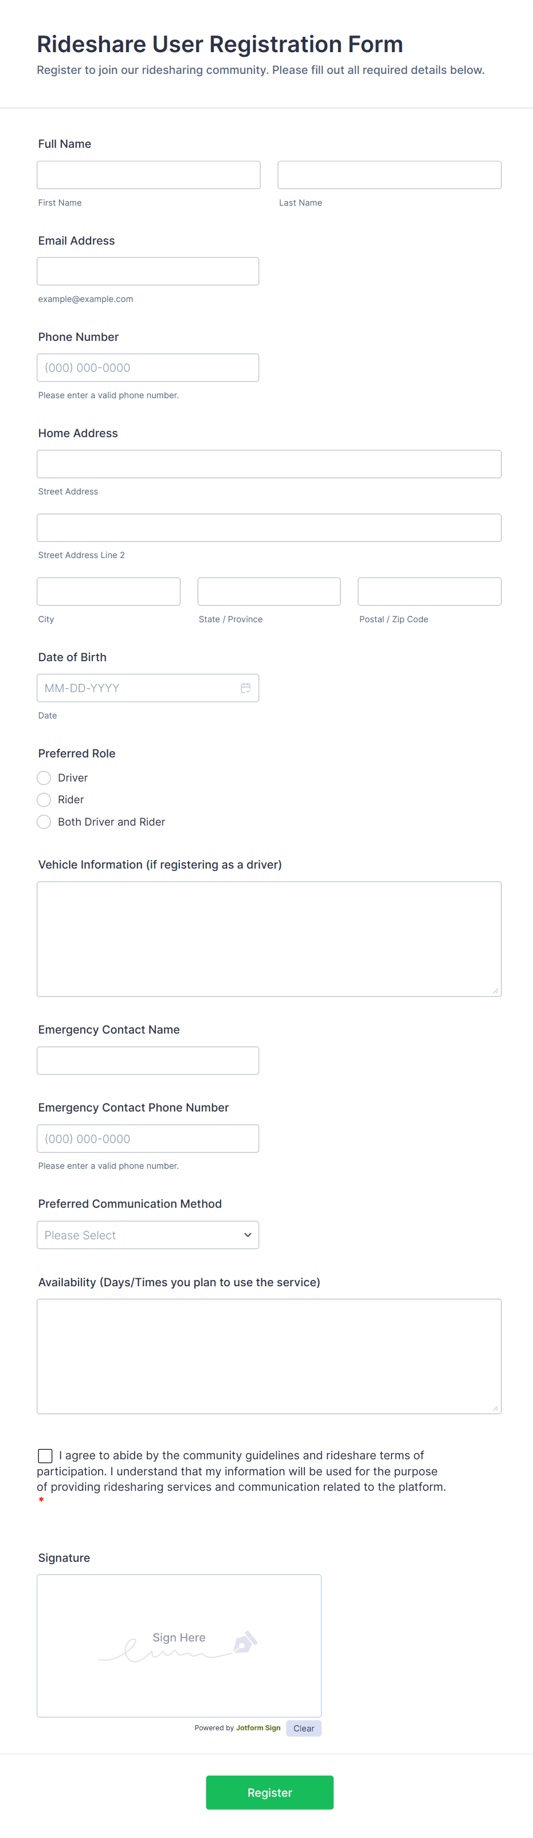Open Preferred Communication Method dropdown

(x=148, y=1235)
